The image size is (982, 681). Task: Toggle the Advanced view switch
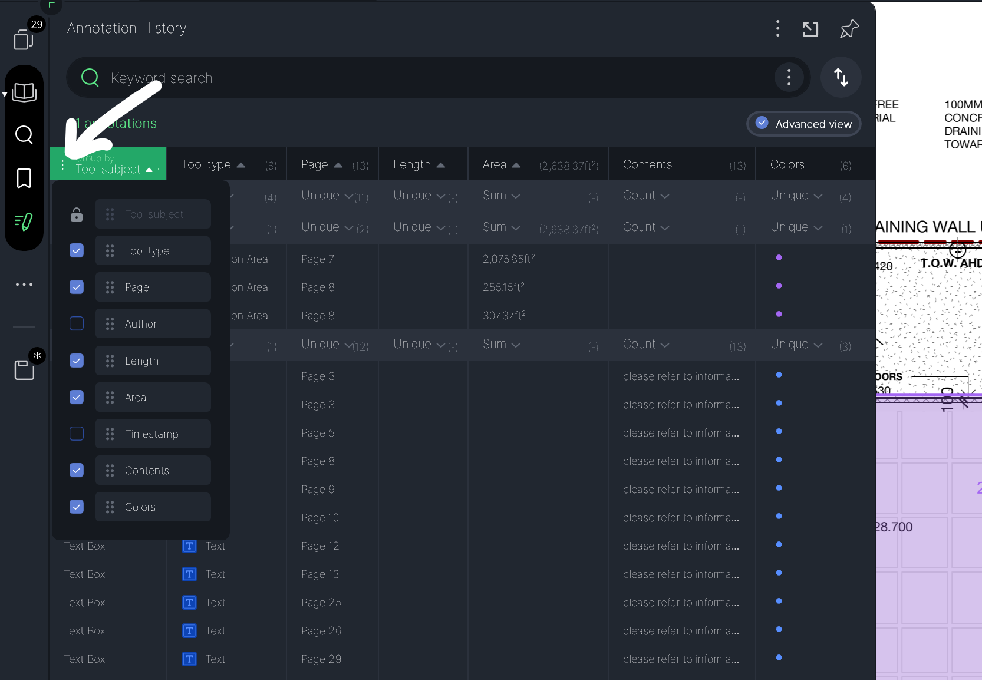tap(804, 124)
